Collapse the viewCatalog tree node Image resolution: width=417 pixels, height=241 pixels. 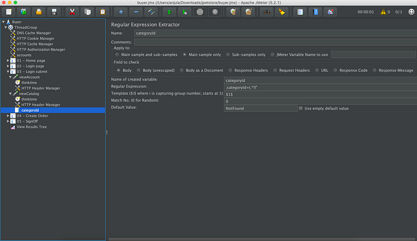point(10,94)
